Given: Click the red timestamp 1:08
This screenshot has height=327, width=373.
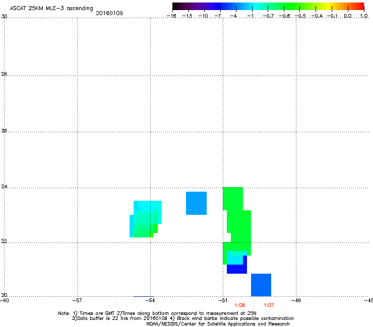Looking at the screenshot, I should [239, 305].
